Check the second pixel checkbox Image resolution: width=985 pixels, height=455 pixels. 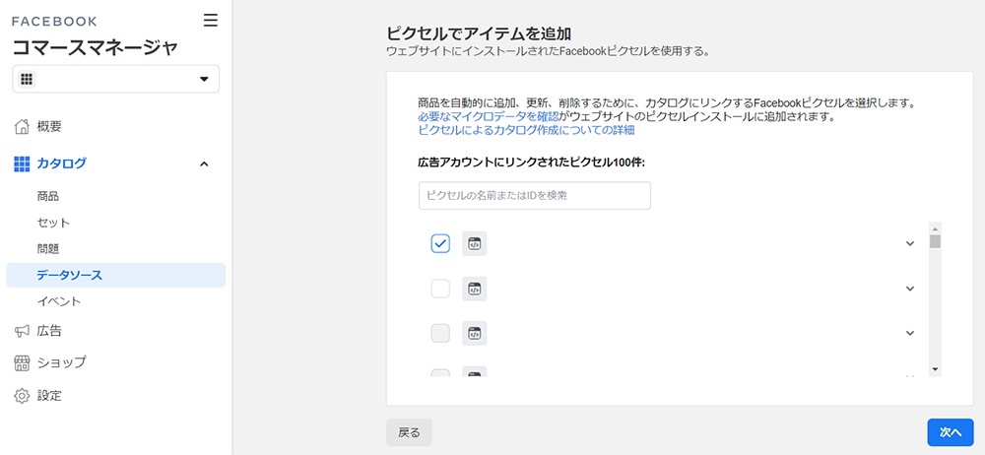440,290
